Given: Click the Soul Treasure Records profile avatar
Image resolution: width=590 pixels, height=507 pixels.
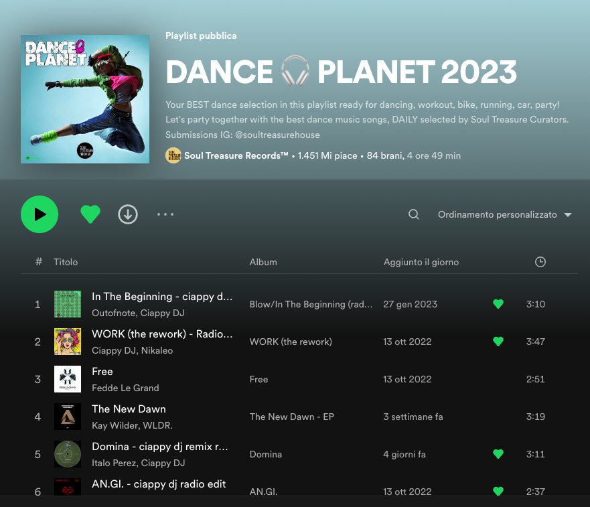Looking at the screenshot, I should (x=173, y=155).
